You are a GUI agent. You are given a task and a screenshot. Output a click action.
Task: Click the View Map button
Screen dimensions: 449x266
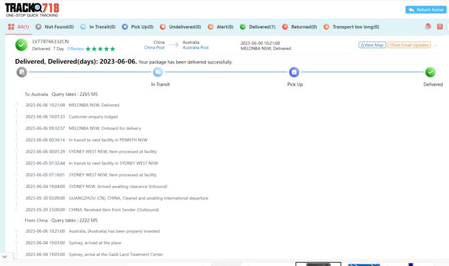tap(372, 45)
